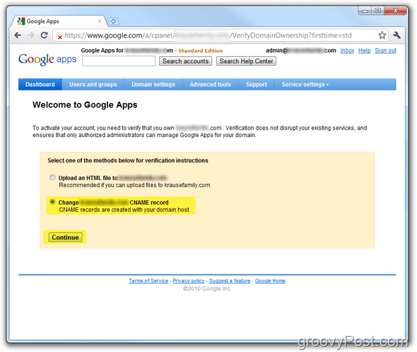The image size is (417, 352).
Task: Click the Search Help Center button
Action: 246,61
